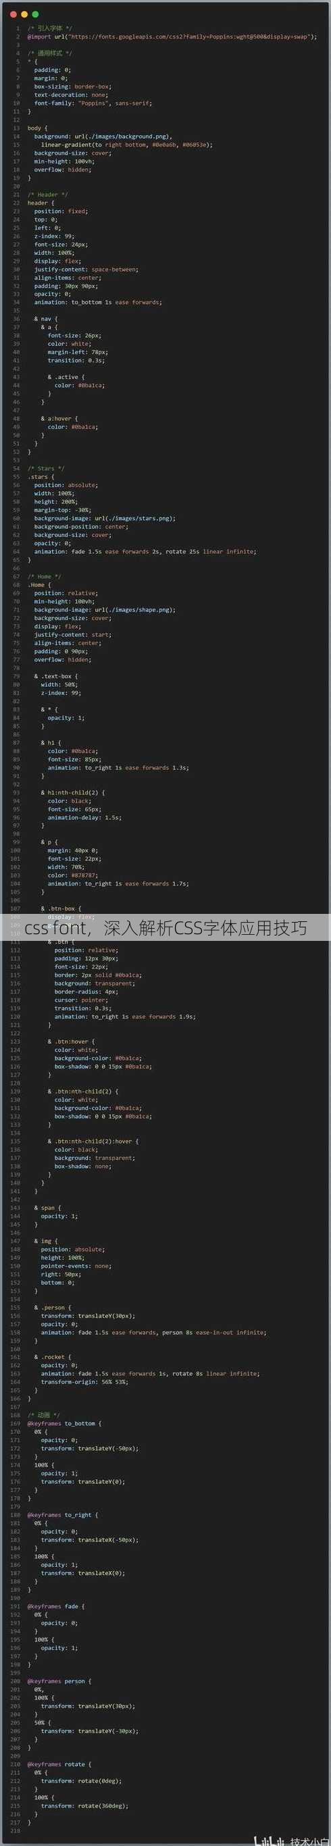Click the "transform: rotate(0deg);" line

(81, 1780)
